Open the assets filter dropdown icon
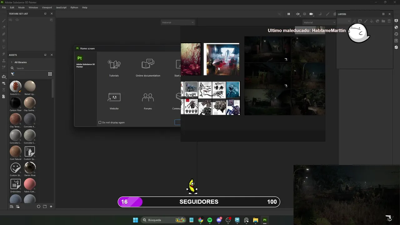400x225 pixels. click(12, 74)
